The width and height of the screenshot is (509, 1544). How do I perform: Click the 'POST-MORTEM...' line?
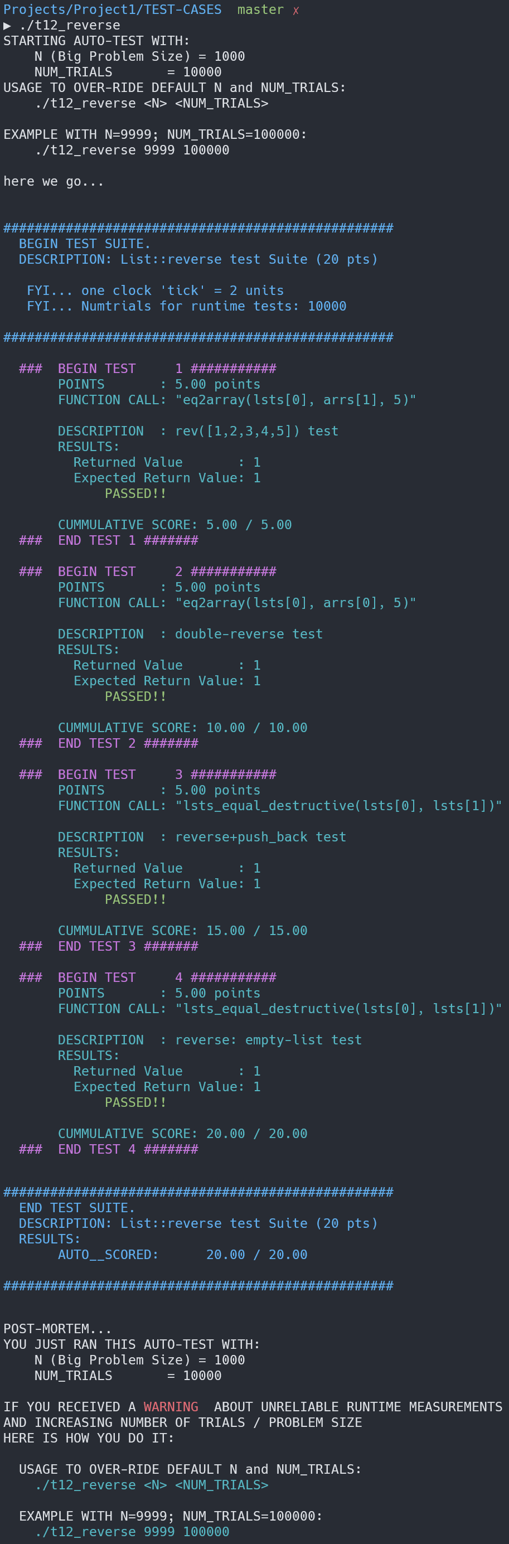click(x=57, y=1329)
